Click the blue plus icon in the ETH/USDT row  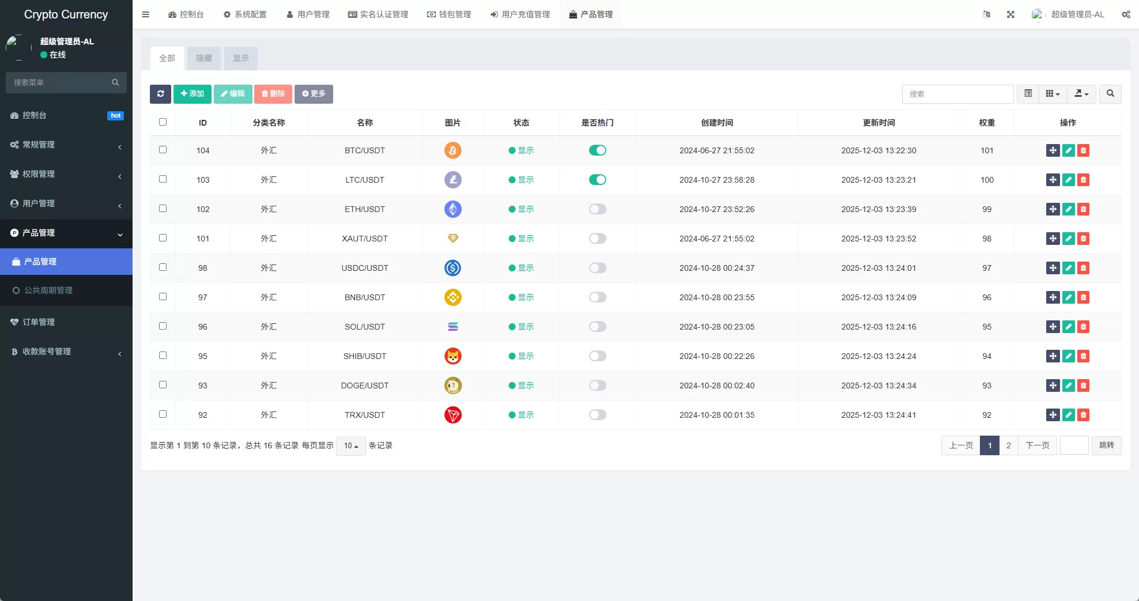pos(1053,209)
